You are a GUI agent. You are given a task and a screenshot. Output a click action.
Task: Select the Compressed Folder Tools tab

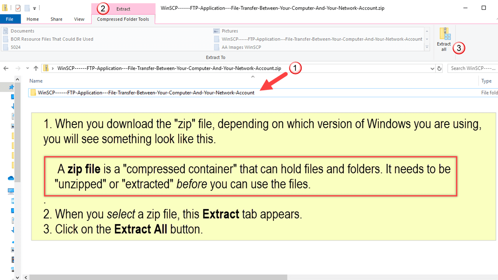[x=123, y=19]
